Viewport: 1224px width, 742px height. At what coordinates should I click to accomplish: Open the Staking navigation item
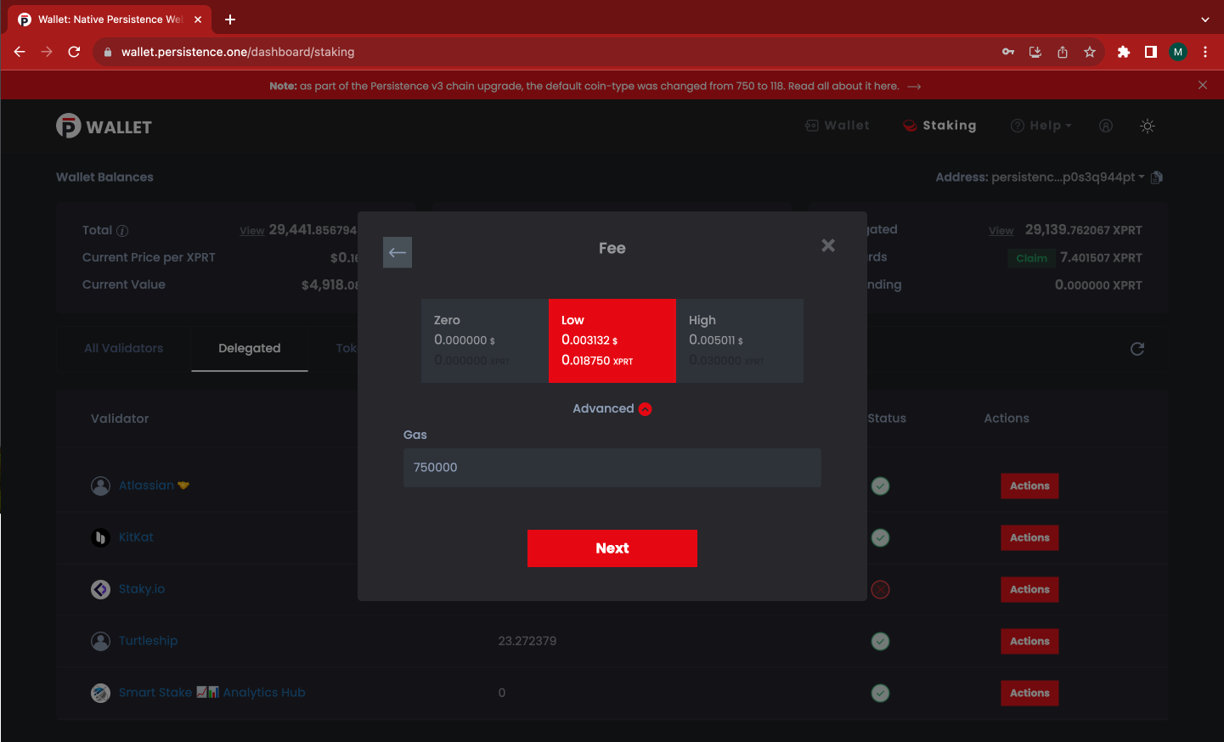[939, 126]
